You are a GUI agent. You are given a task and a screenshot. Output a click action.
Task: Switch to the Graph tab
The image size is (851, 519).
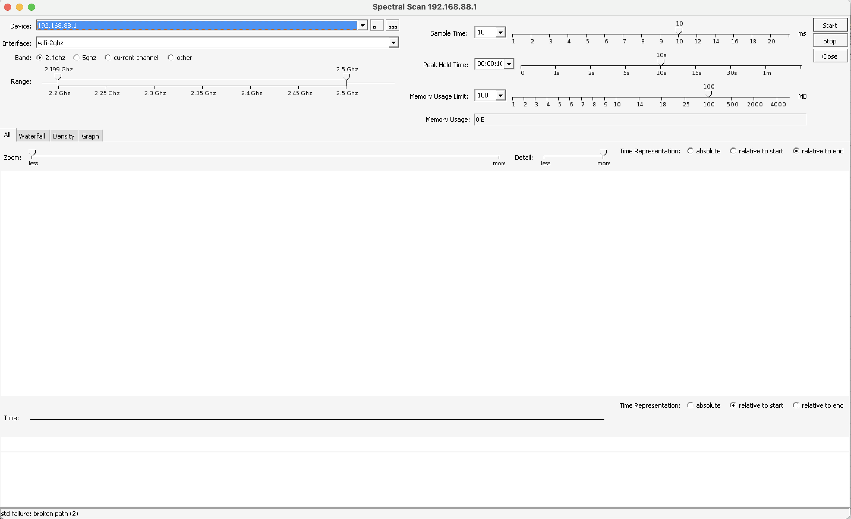(x=90, y=136)
